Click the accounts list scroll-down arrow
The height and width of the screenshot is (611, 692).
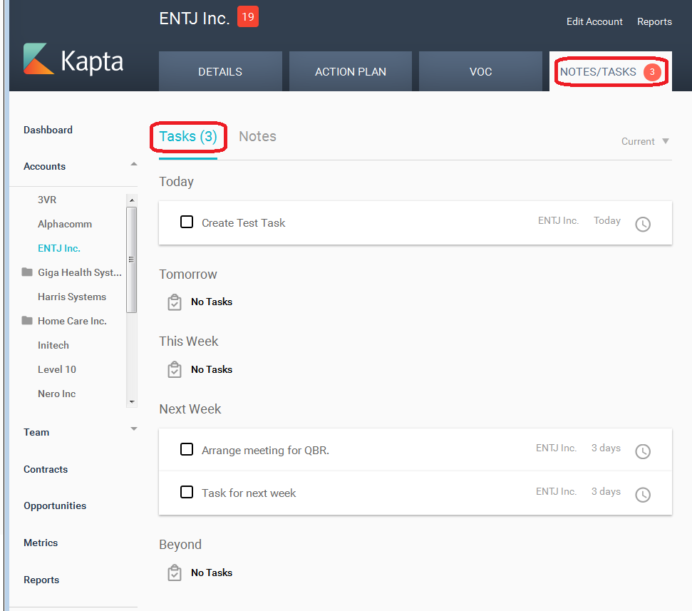click(132, 401)
